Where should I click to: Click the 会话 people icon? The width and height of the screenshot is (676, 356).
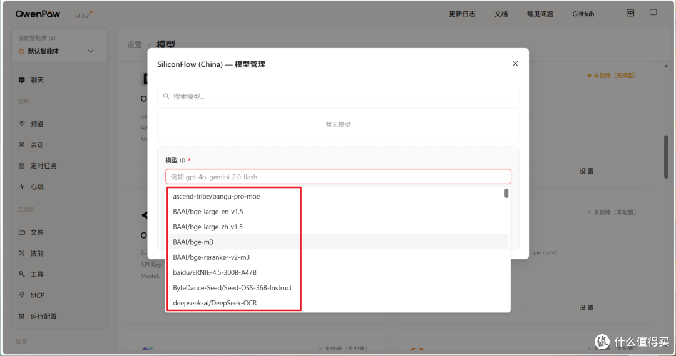coord(21,145)
